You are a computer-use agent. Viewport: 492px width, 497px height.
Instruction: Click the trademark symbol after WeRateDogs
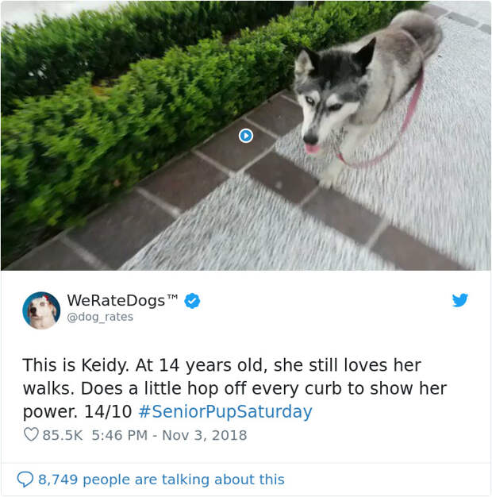(x=172, y=297)
